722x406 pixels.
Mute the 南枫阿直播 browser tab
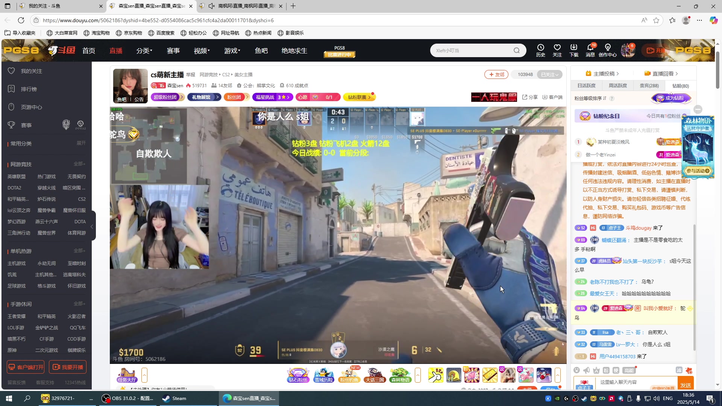point(212,6)
